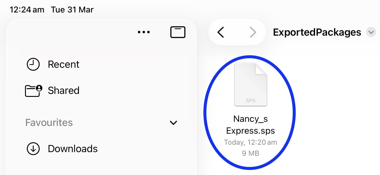Screen dimensions: 380x175
Task: Open the Downloads icon in sidebar
Action: click(33, 149)
